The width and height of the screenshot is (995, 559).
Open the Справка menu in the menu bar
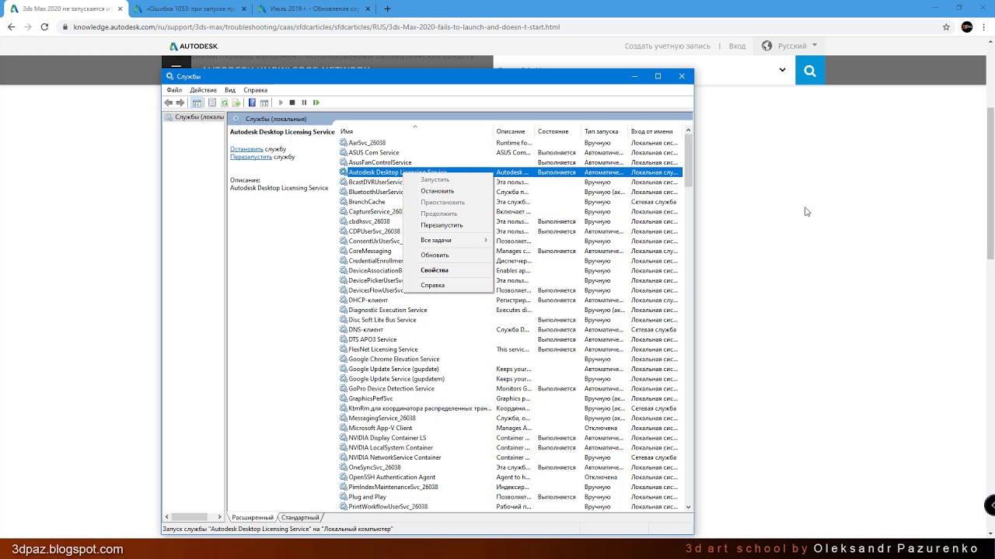pyautogui.click(x=255, y=90)
